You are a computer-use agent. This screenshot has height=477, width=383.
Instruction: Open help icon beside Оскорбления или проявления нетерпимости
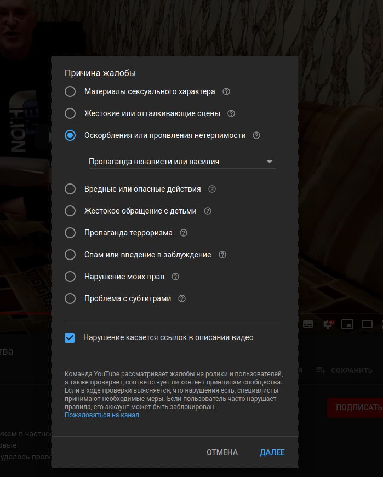[x=256, y=135]
